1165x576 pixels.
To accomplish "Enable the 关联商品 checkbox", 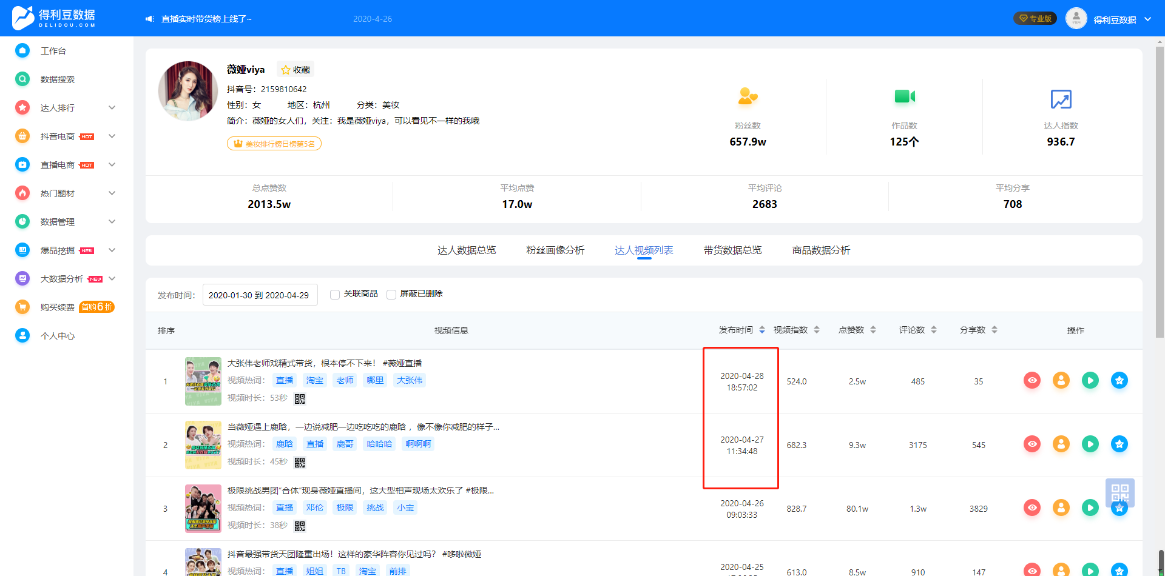I will pyautogui.click(x=335, y=294).
